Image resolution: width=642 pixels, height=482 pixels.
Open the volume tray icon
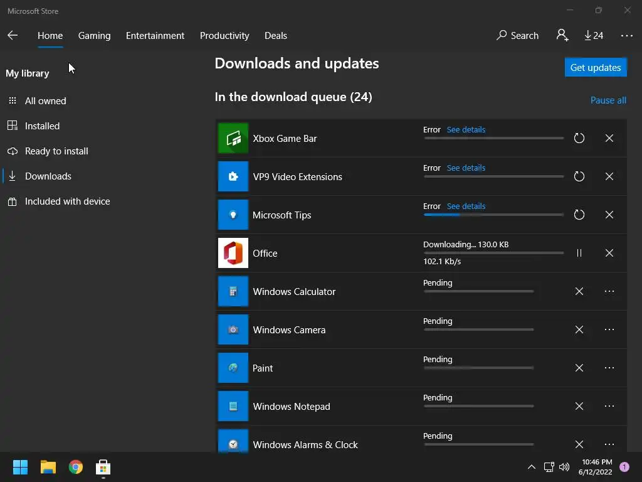(564, 467)
